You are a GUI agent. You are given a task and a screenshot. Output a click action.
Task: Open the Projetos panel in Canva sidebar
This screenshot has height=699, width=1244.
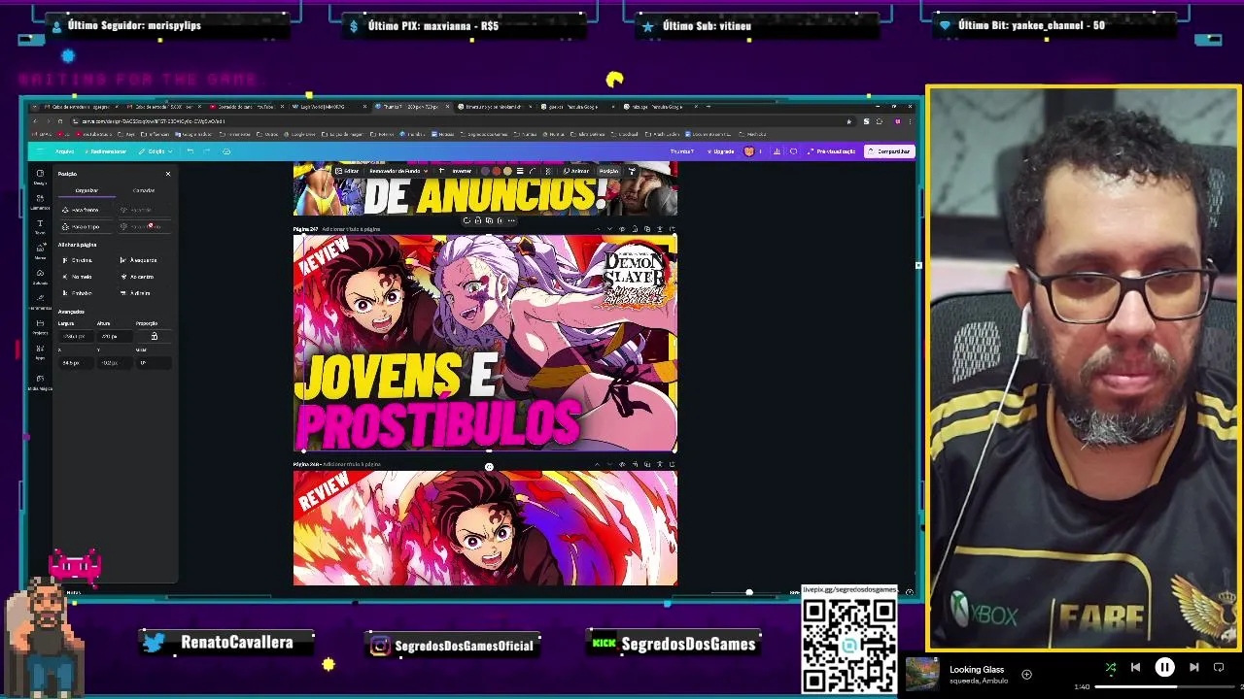(40, 327)
